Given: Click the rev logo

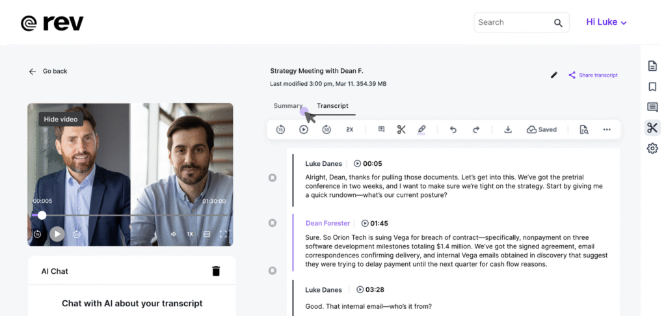Looking at the screenshot, I should click(x=52, y=23).
